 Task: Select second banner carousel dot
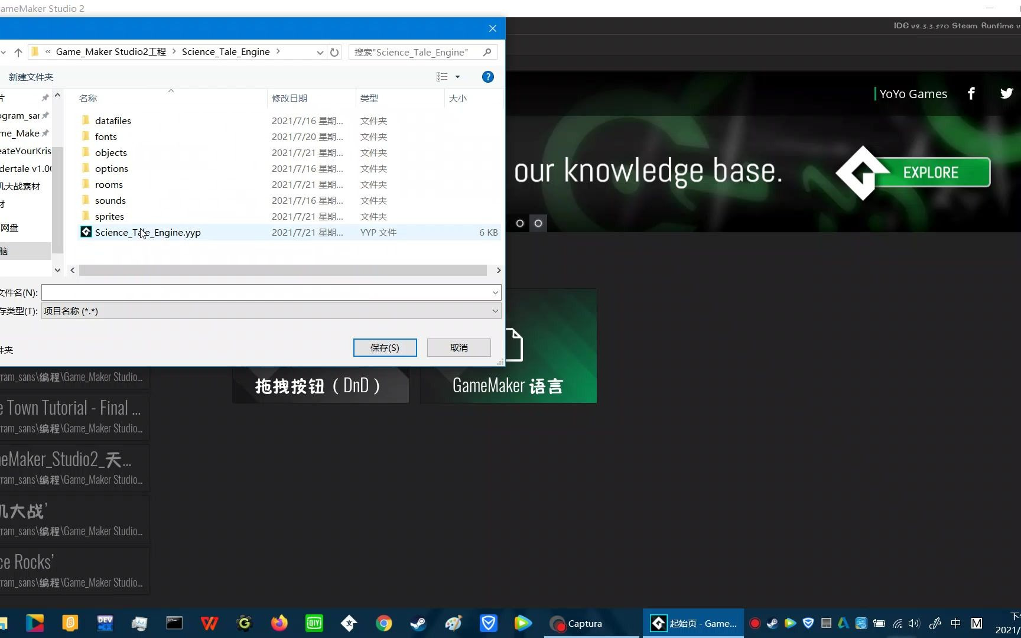click(538, 223)
